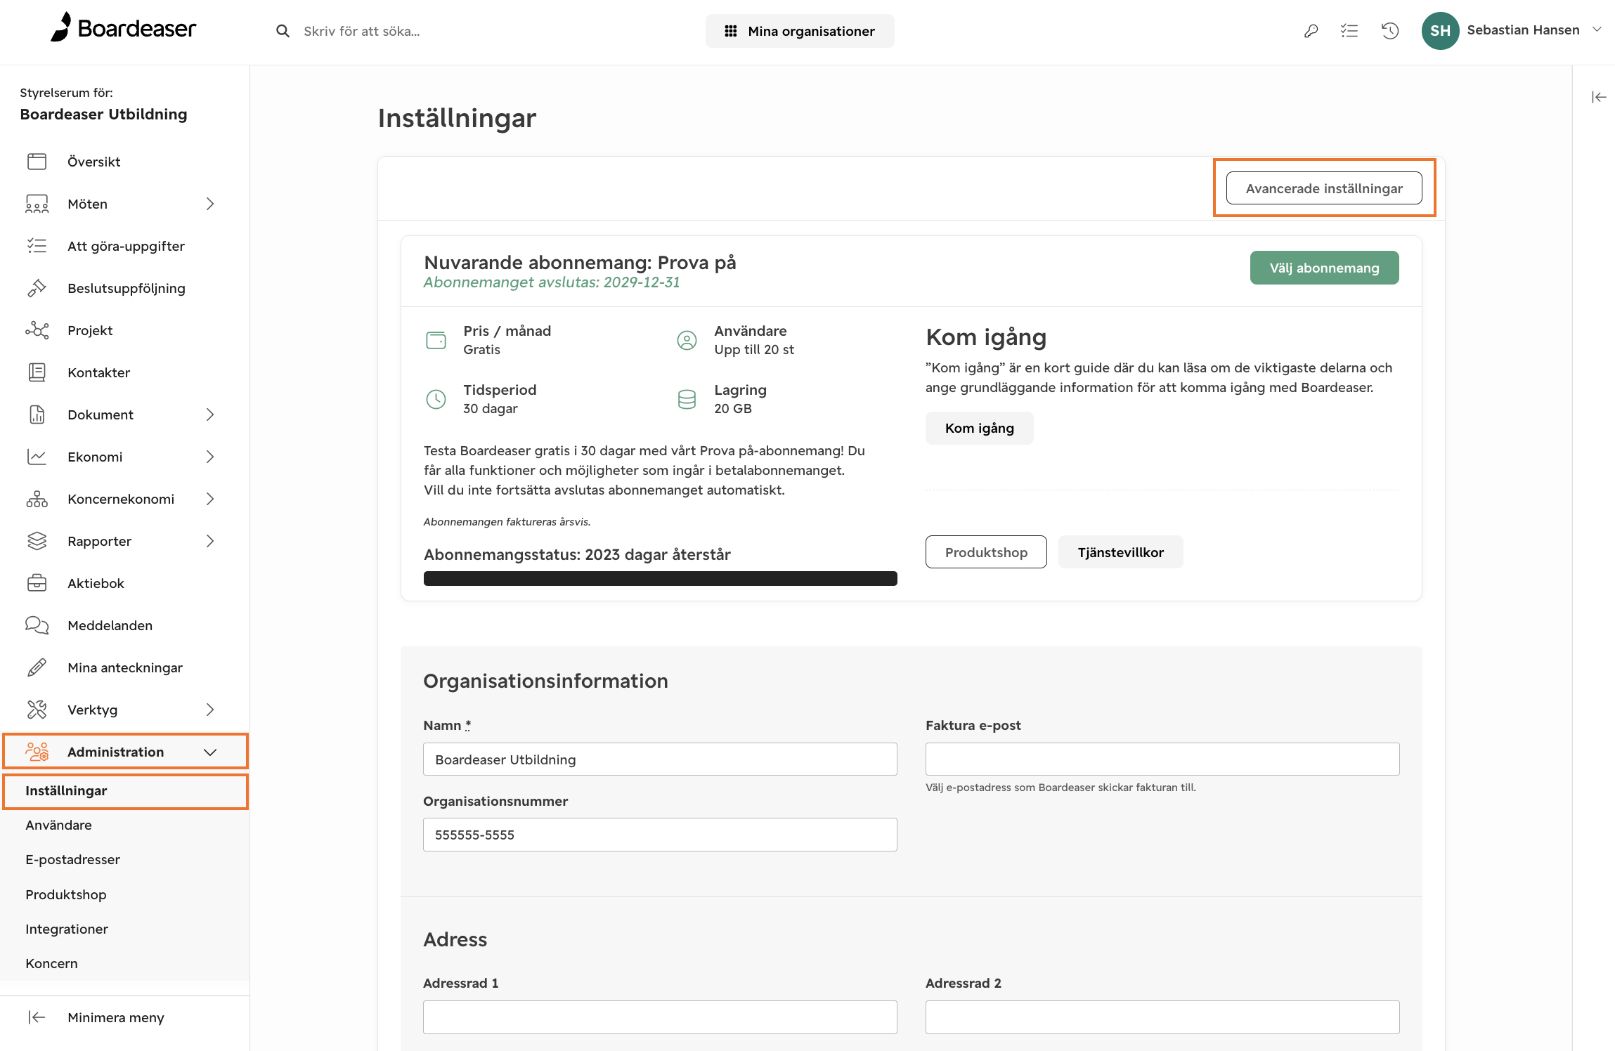Click the Översikt menu label
1615x1051 pixels.
[94, 162]
